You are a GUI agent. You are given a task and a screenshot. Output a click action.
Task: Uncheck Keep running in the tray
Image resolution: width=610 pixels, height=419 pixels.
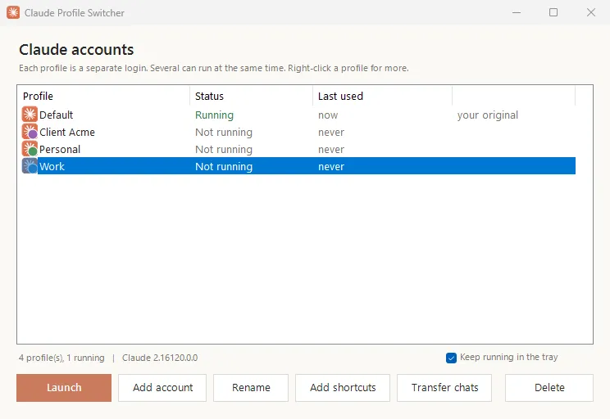[451, 358]
